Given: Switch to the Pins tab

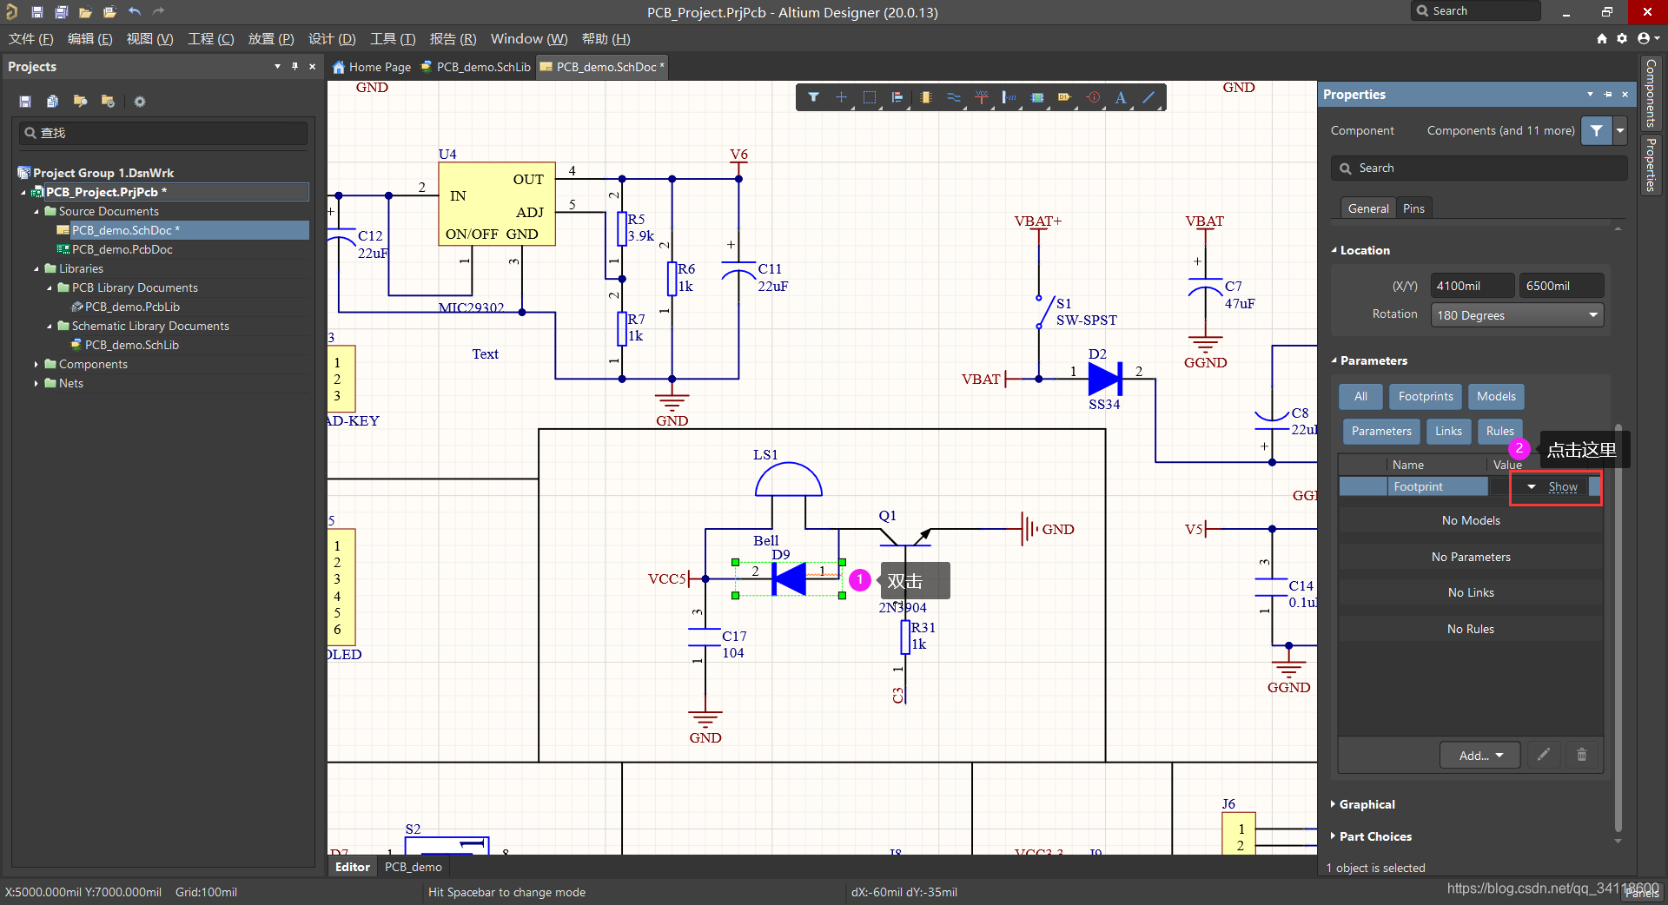Looking at the screenshot, I should [x=1413, y=208].
